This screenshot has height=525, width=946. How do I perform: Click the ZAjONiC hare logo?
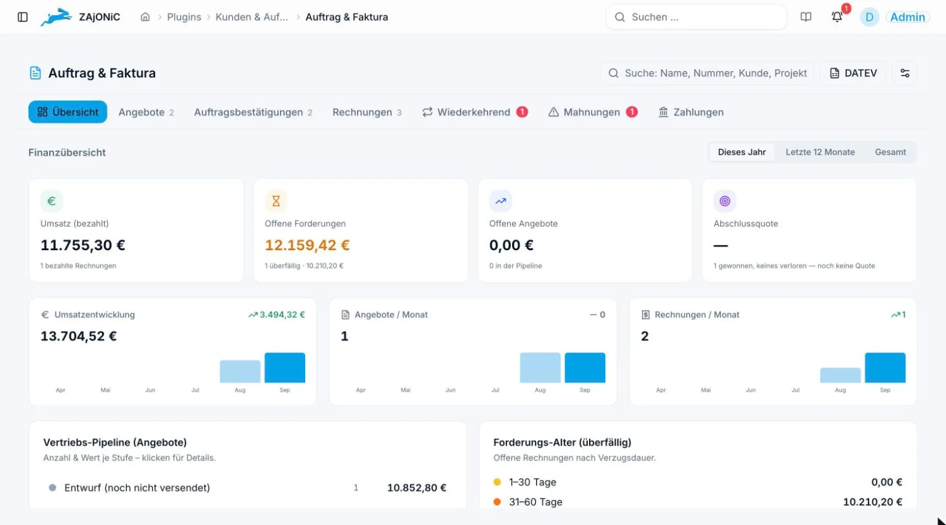56,17
